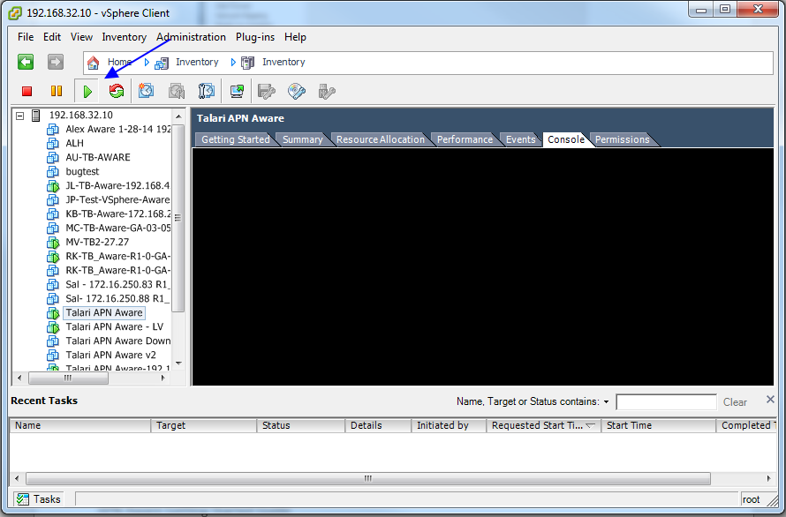
Task: Click the Take snapshot icon
Action: tap(146, 91)
